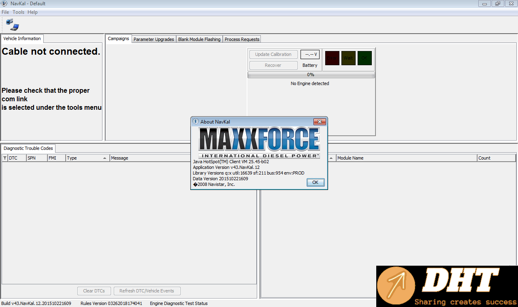Click the 'Library Versions' text line
The image size is (518, 307).
(248, 173)
